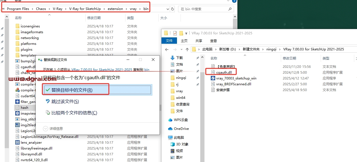The width and height of the screenshot is (357, 162).
Task: Refresh the bin folder window
Action: 173,9
